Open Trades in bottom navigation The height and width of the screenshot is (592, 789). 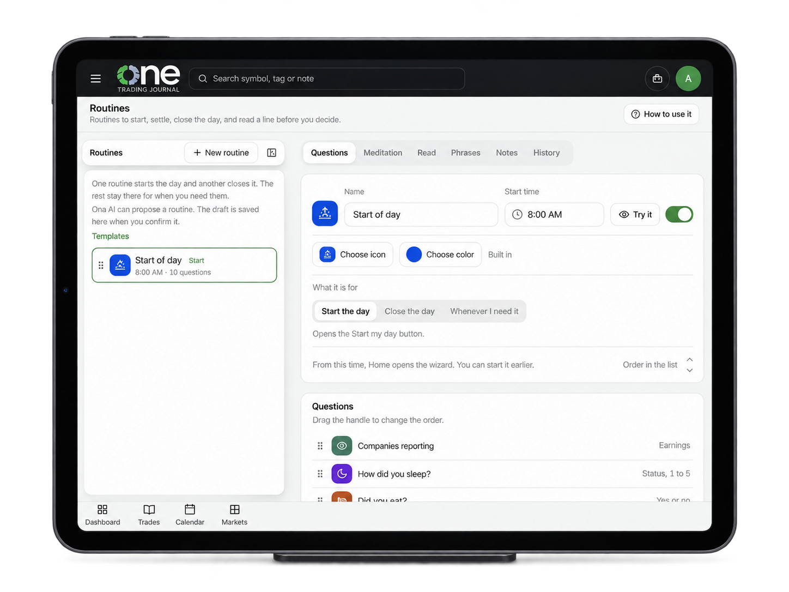(x=149, y=515)
